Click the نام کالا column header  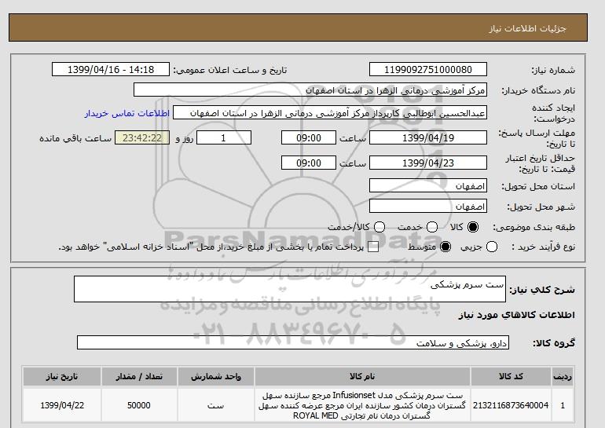(x=362, y=376)
